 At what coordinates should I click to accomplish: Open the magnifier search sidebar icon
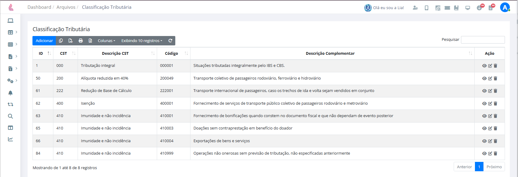tap(10, 116)
